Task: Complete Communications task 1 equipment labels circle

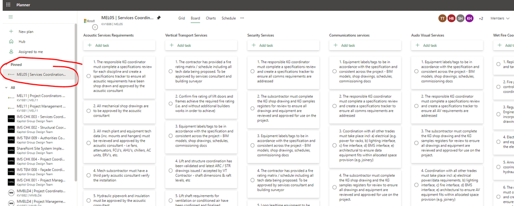Action: coord(334,71)
